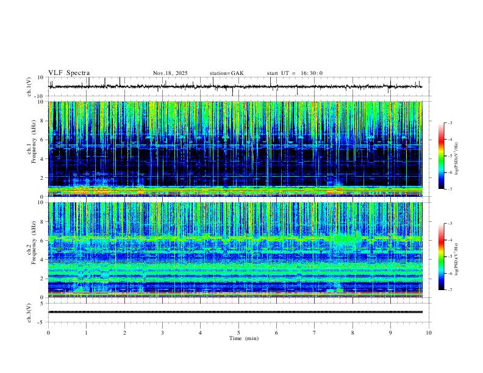Click the time axis tick label '10'

(x=429, y=333)
